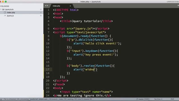Click line number 1 in the gutter
The width and height of the screenshot is (179, 101).
[48, 10]
